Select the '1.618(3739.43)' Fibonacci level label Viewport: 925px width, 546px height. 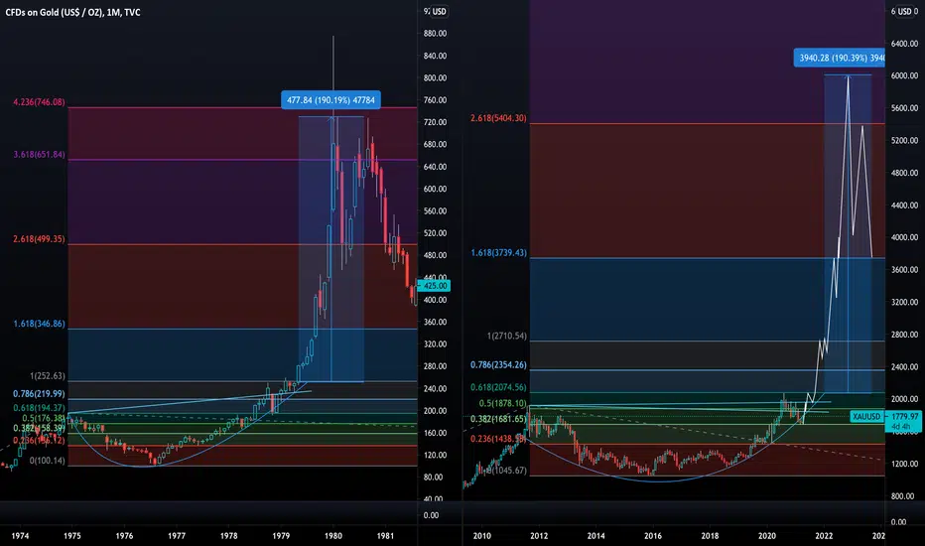[498, 252]
